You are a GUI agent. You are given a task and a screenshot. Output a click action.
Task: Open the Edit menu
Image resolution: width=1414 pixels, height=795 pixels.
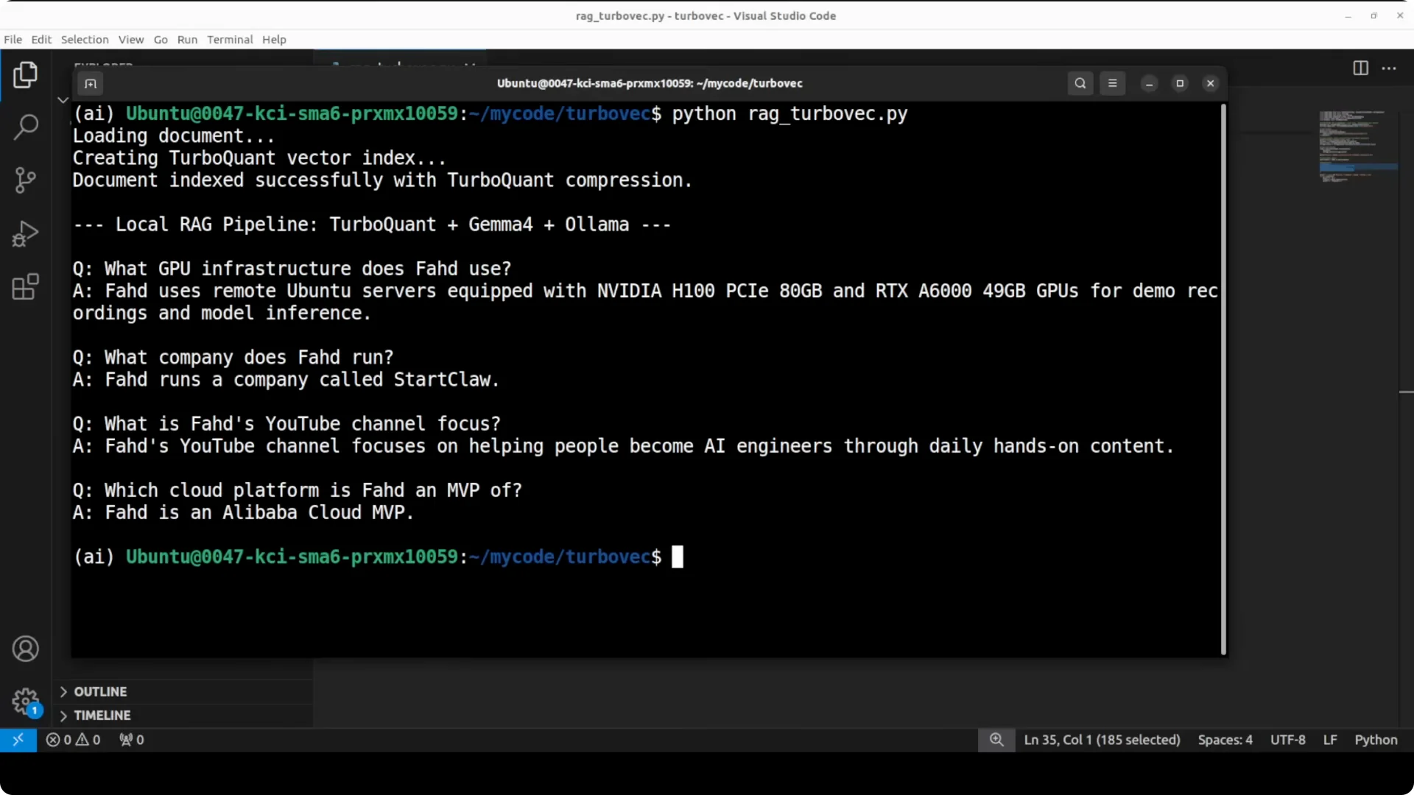pyautogui.click(x=41, y=40)
